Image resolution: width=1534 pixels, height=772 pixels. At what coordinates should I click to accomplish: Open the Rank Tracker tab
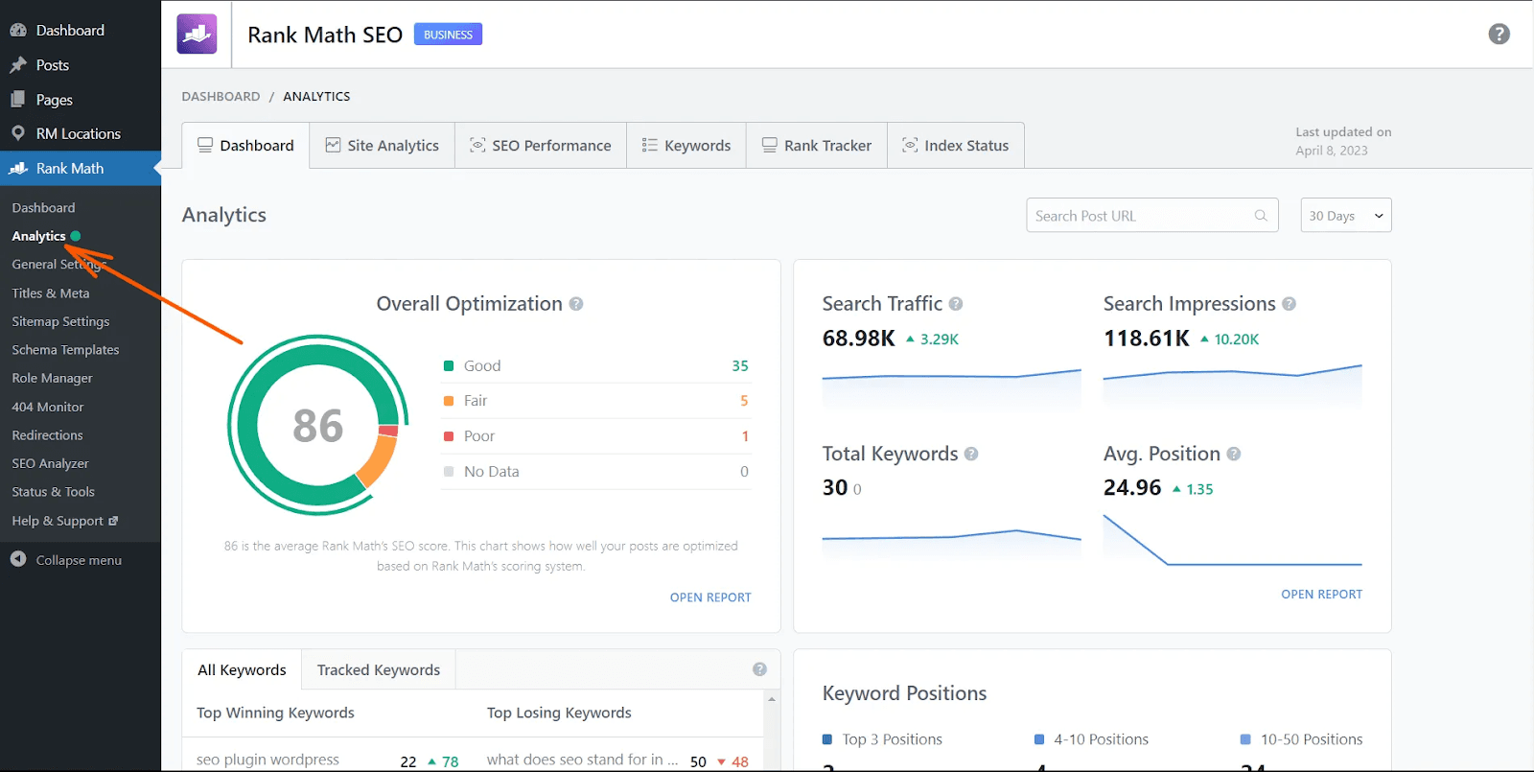click(x=817, y=145)
